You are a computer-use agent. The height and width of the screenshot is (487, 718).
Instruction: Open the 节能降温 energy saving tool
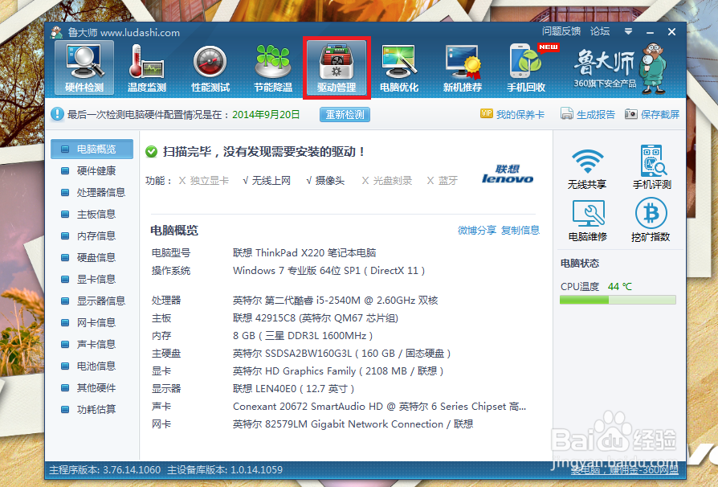tap(273, 68)
